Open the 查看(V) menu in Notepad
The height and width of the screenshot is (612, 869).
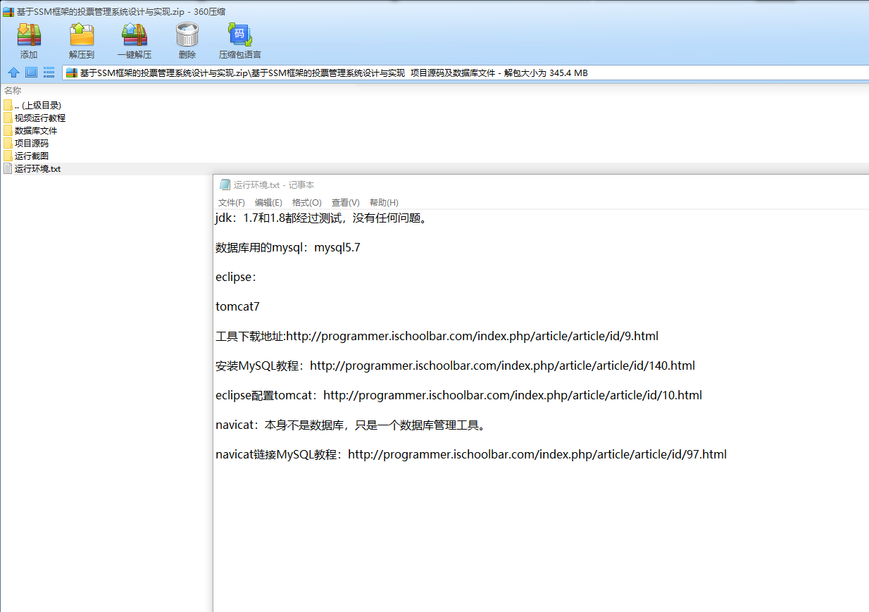tap(346, 203)
